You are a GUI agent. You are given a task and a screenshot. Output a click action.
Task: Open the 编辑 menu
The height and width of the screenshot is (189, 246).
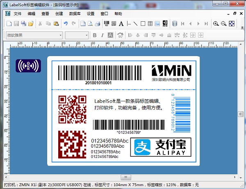point(32,14)
